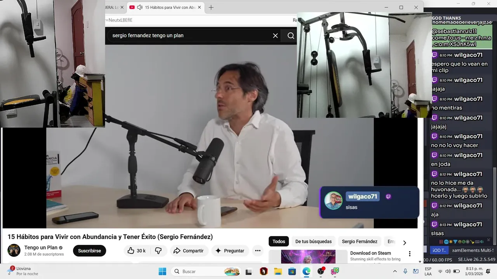Open OBS Studio icon in taskbar

[321, 271]
